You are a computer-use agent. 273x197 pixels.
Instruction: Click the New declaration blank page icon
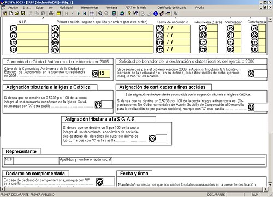(x=11, y=14)
